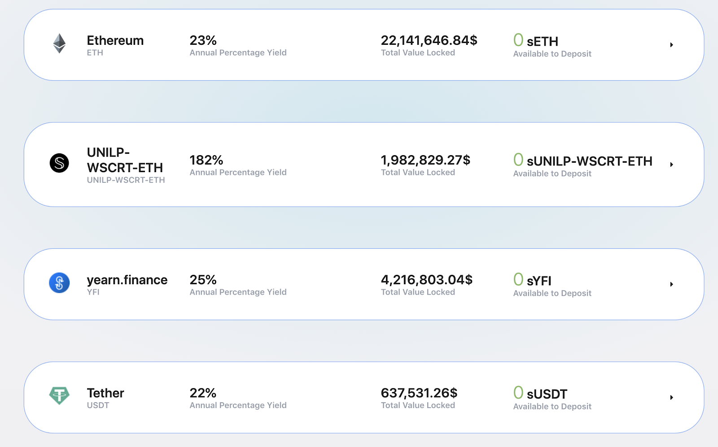Click the 25% yield value

[x=203, y=280]
